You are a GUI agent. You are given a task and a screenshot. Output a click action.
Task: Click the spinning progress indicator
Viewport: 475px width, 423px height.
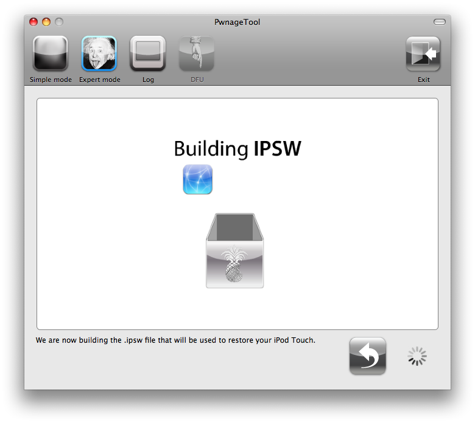pos(417,356)
